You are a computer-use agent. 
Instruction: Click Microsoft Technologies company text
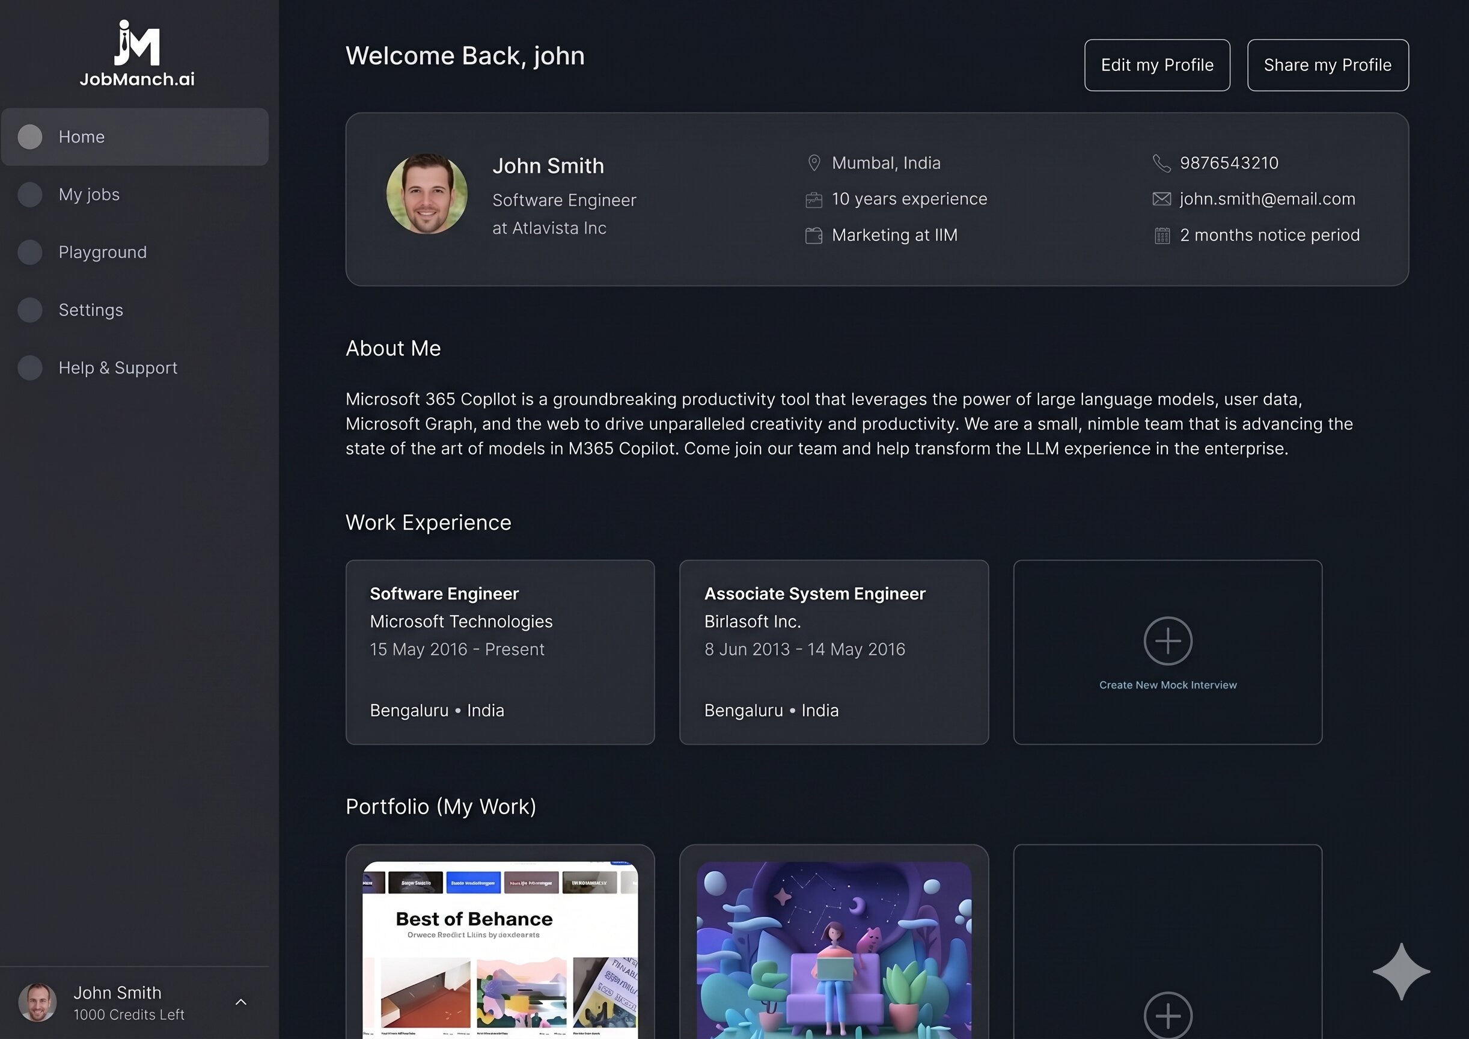point(460,622)
